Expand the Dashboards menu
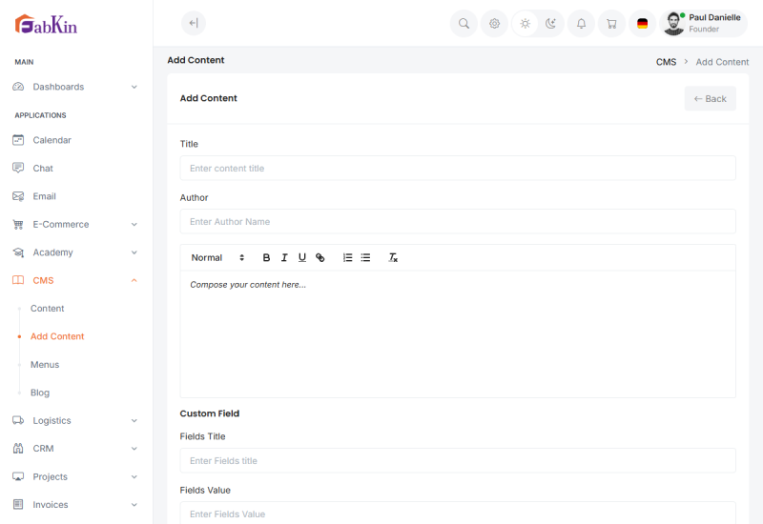The height and width of the screenshot is (524, 763). (74, 87)
